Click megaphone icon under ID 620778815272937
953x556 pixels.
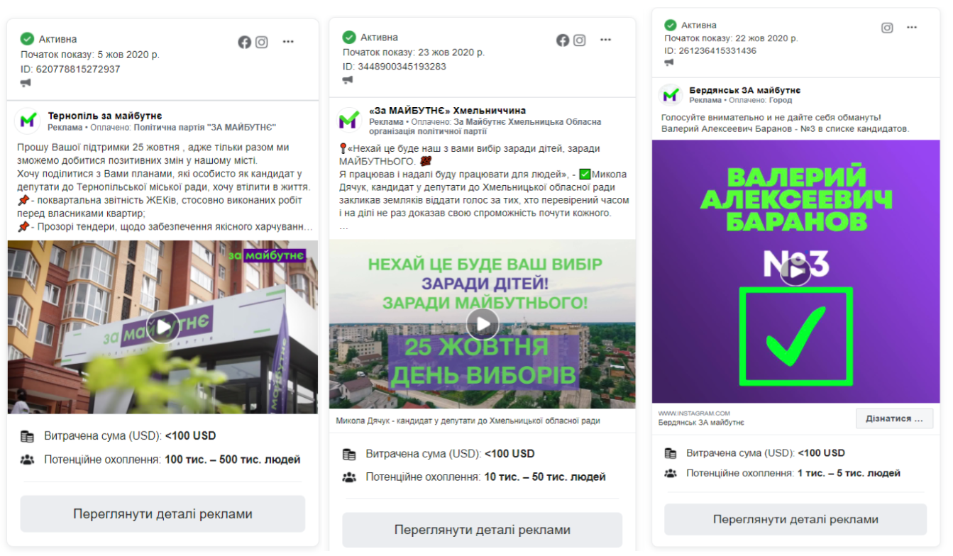(26, 83)
